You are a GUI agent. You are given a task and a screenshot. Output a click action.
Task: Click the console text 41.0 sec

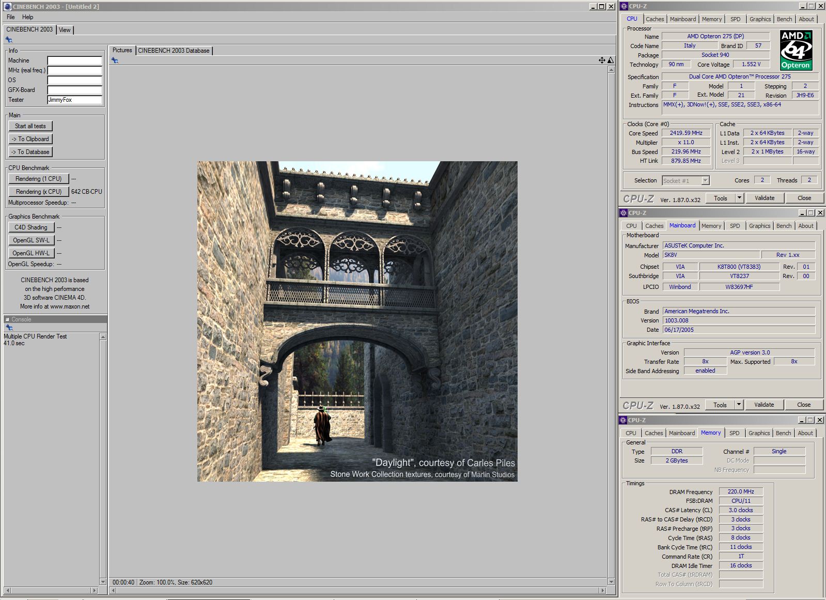tap(14, 343)
